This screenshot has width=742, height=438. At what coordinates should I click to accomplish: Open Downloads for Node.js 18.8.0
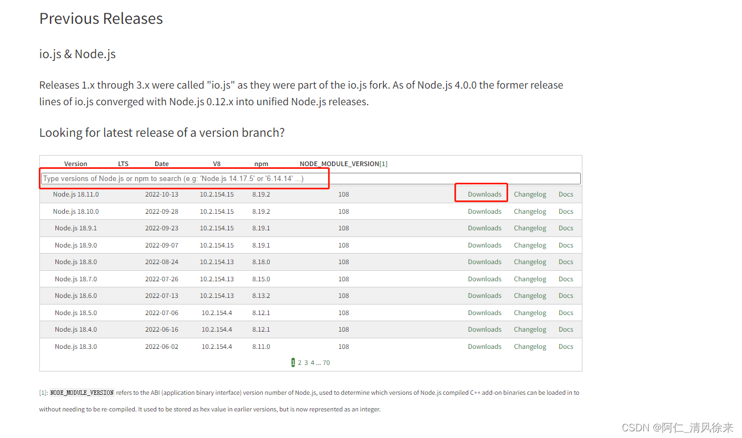click(x=484, y=262)
